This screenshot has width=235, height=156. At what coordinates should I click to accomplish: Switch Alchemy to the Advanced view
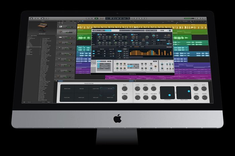click(108, 30)
